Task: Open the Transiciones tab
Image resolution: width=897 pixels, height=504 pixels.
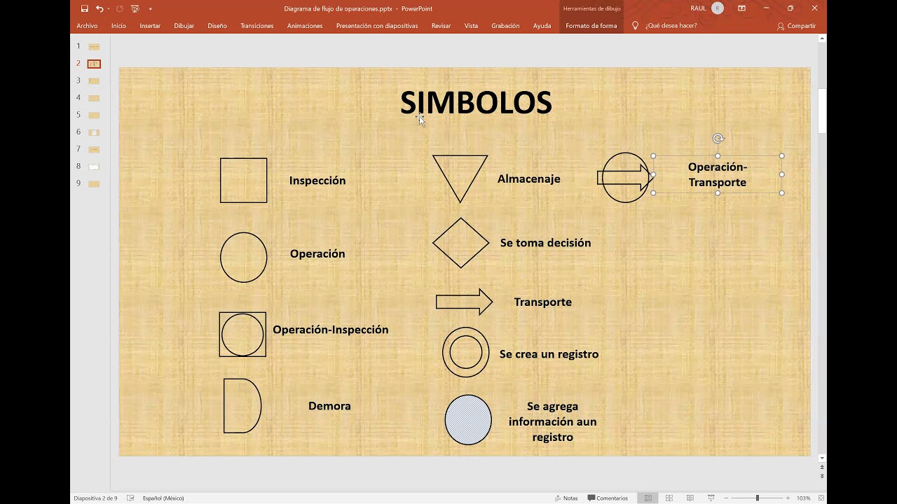Action: 257,26
